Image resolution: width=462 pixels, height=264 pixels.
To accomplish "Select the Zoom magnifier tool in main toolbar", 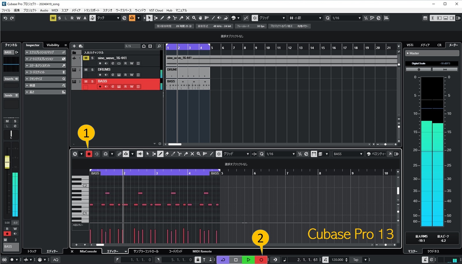I will pos(194,18).
